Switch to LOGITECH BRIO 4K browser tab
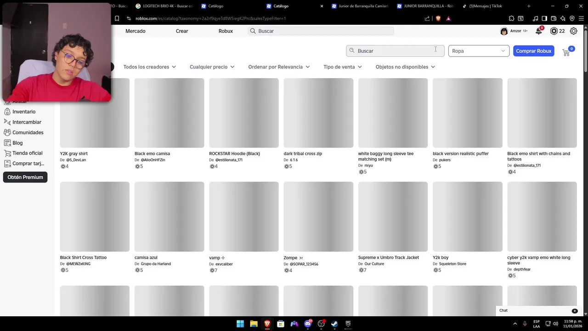588x331 pixels. (x=164, y=6)
